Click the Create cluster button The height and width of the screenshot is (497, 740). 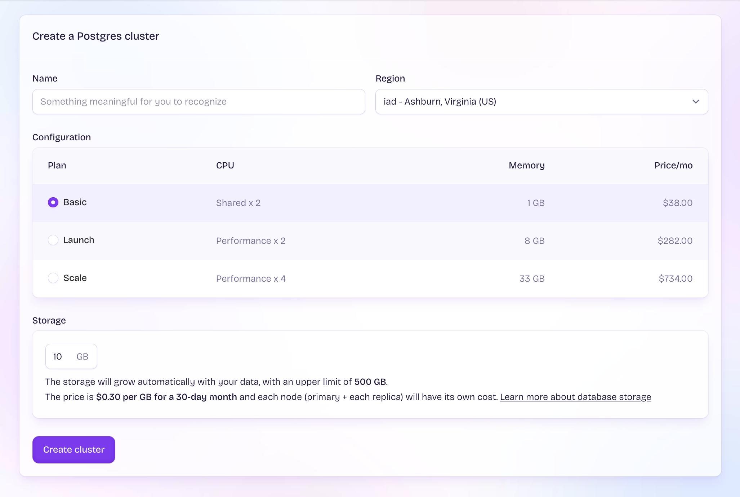[74, 450]
